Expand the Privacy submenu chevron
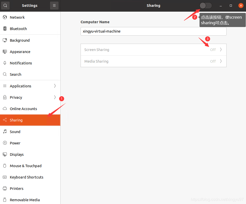The image size is (246, 204). (55, 97)
